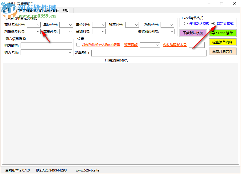This screenshot has height=174, width=241.
Task: Select the 使用默认模板 radio option
Action: pyautogui.click(x=196, y=24)
